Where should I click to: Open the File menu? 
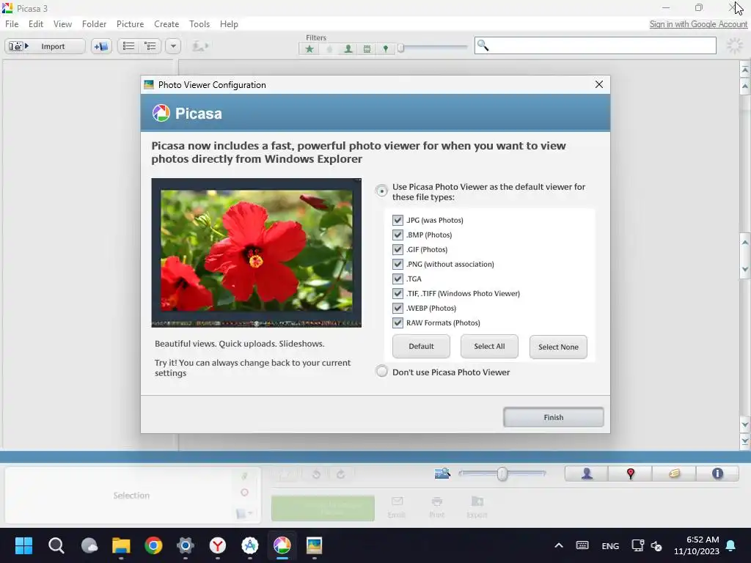12,24
